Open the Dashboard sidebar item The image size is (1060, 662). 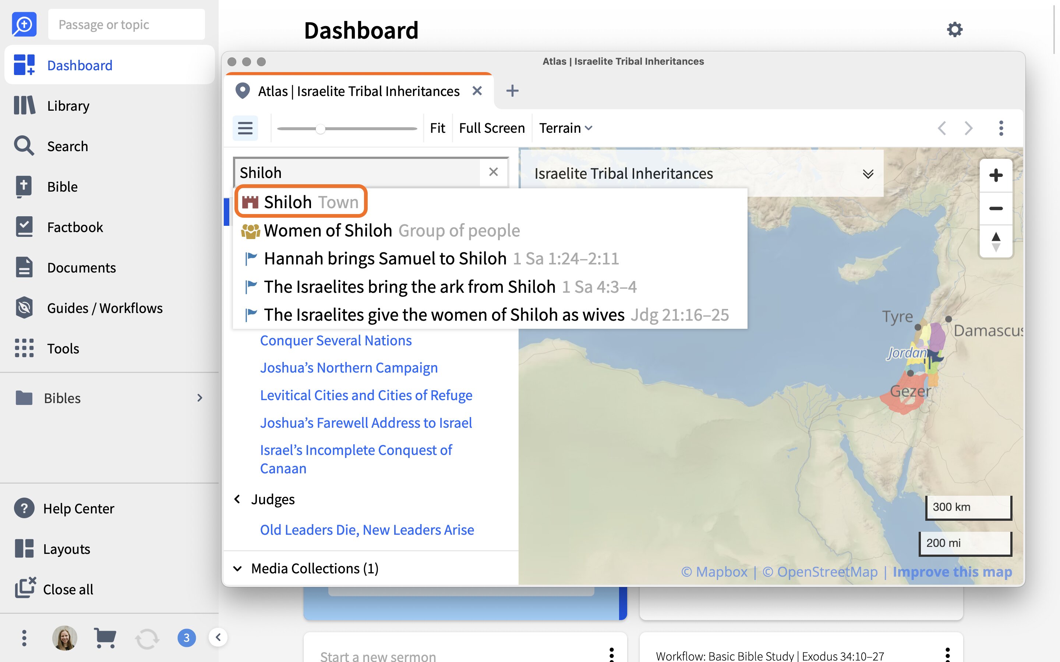coord(110,65)
